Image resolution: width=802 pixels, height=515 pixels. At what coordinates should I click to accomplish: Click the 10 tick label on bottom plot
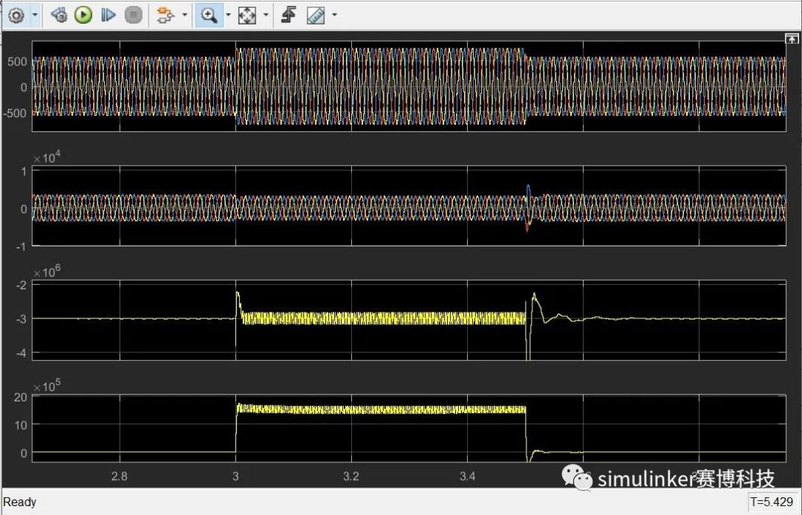21,425
